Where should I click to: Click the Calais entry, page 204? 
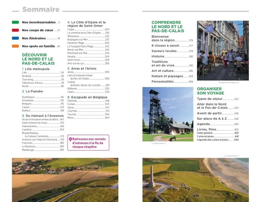[88, 30]
